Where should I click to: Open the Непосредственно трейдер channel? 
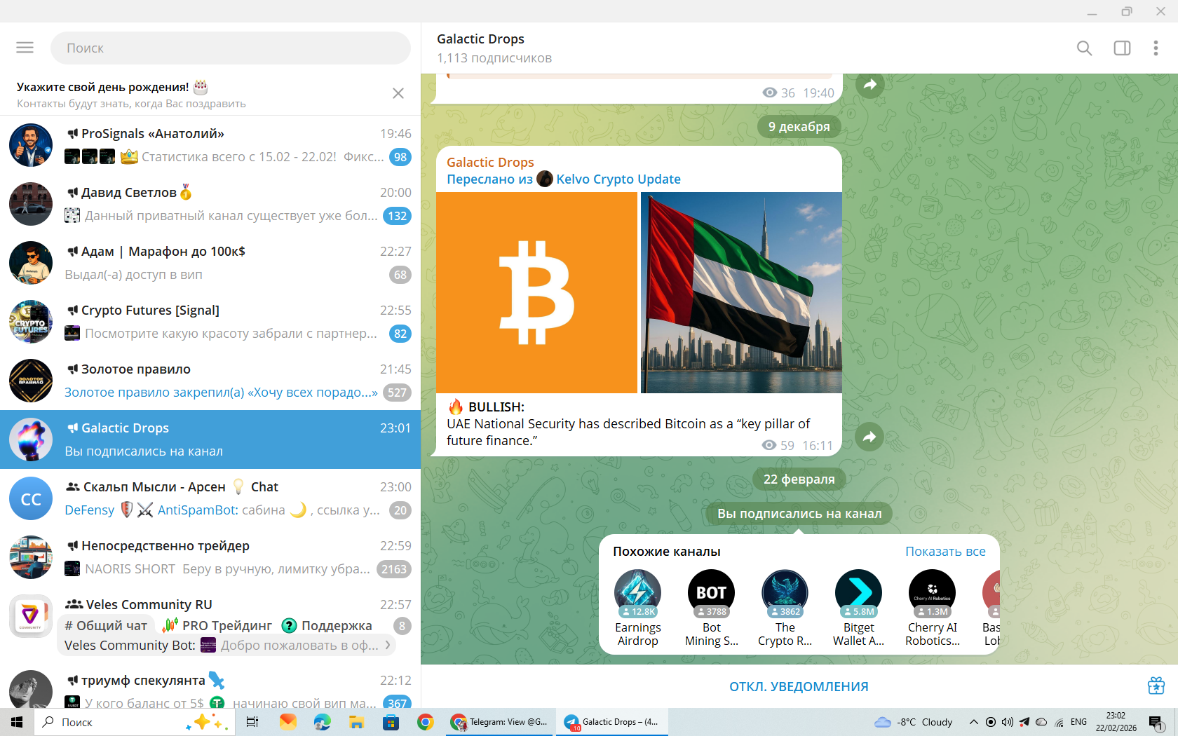click(x=210, y=557)
